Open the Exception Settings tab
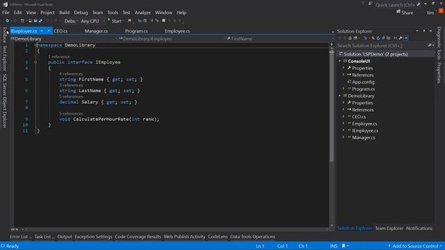The height and width of the screenshot is (250, 445). [93, 237]
